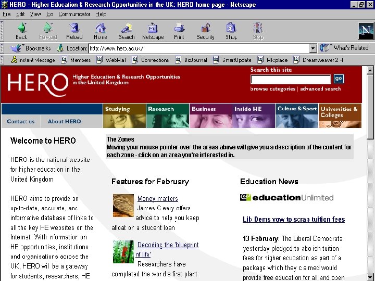Open the Culture & Sport zone tab
Screen dimensions: 375x281
(x=297, y=116)
